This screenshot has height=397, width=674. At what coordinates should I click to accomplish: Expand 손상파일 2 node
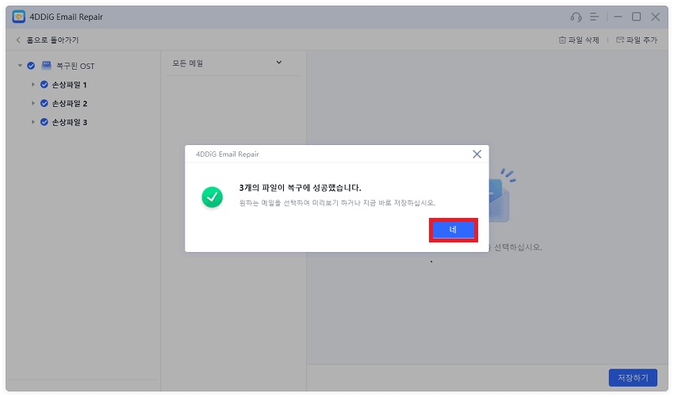click(33, 103)
